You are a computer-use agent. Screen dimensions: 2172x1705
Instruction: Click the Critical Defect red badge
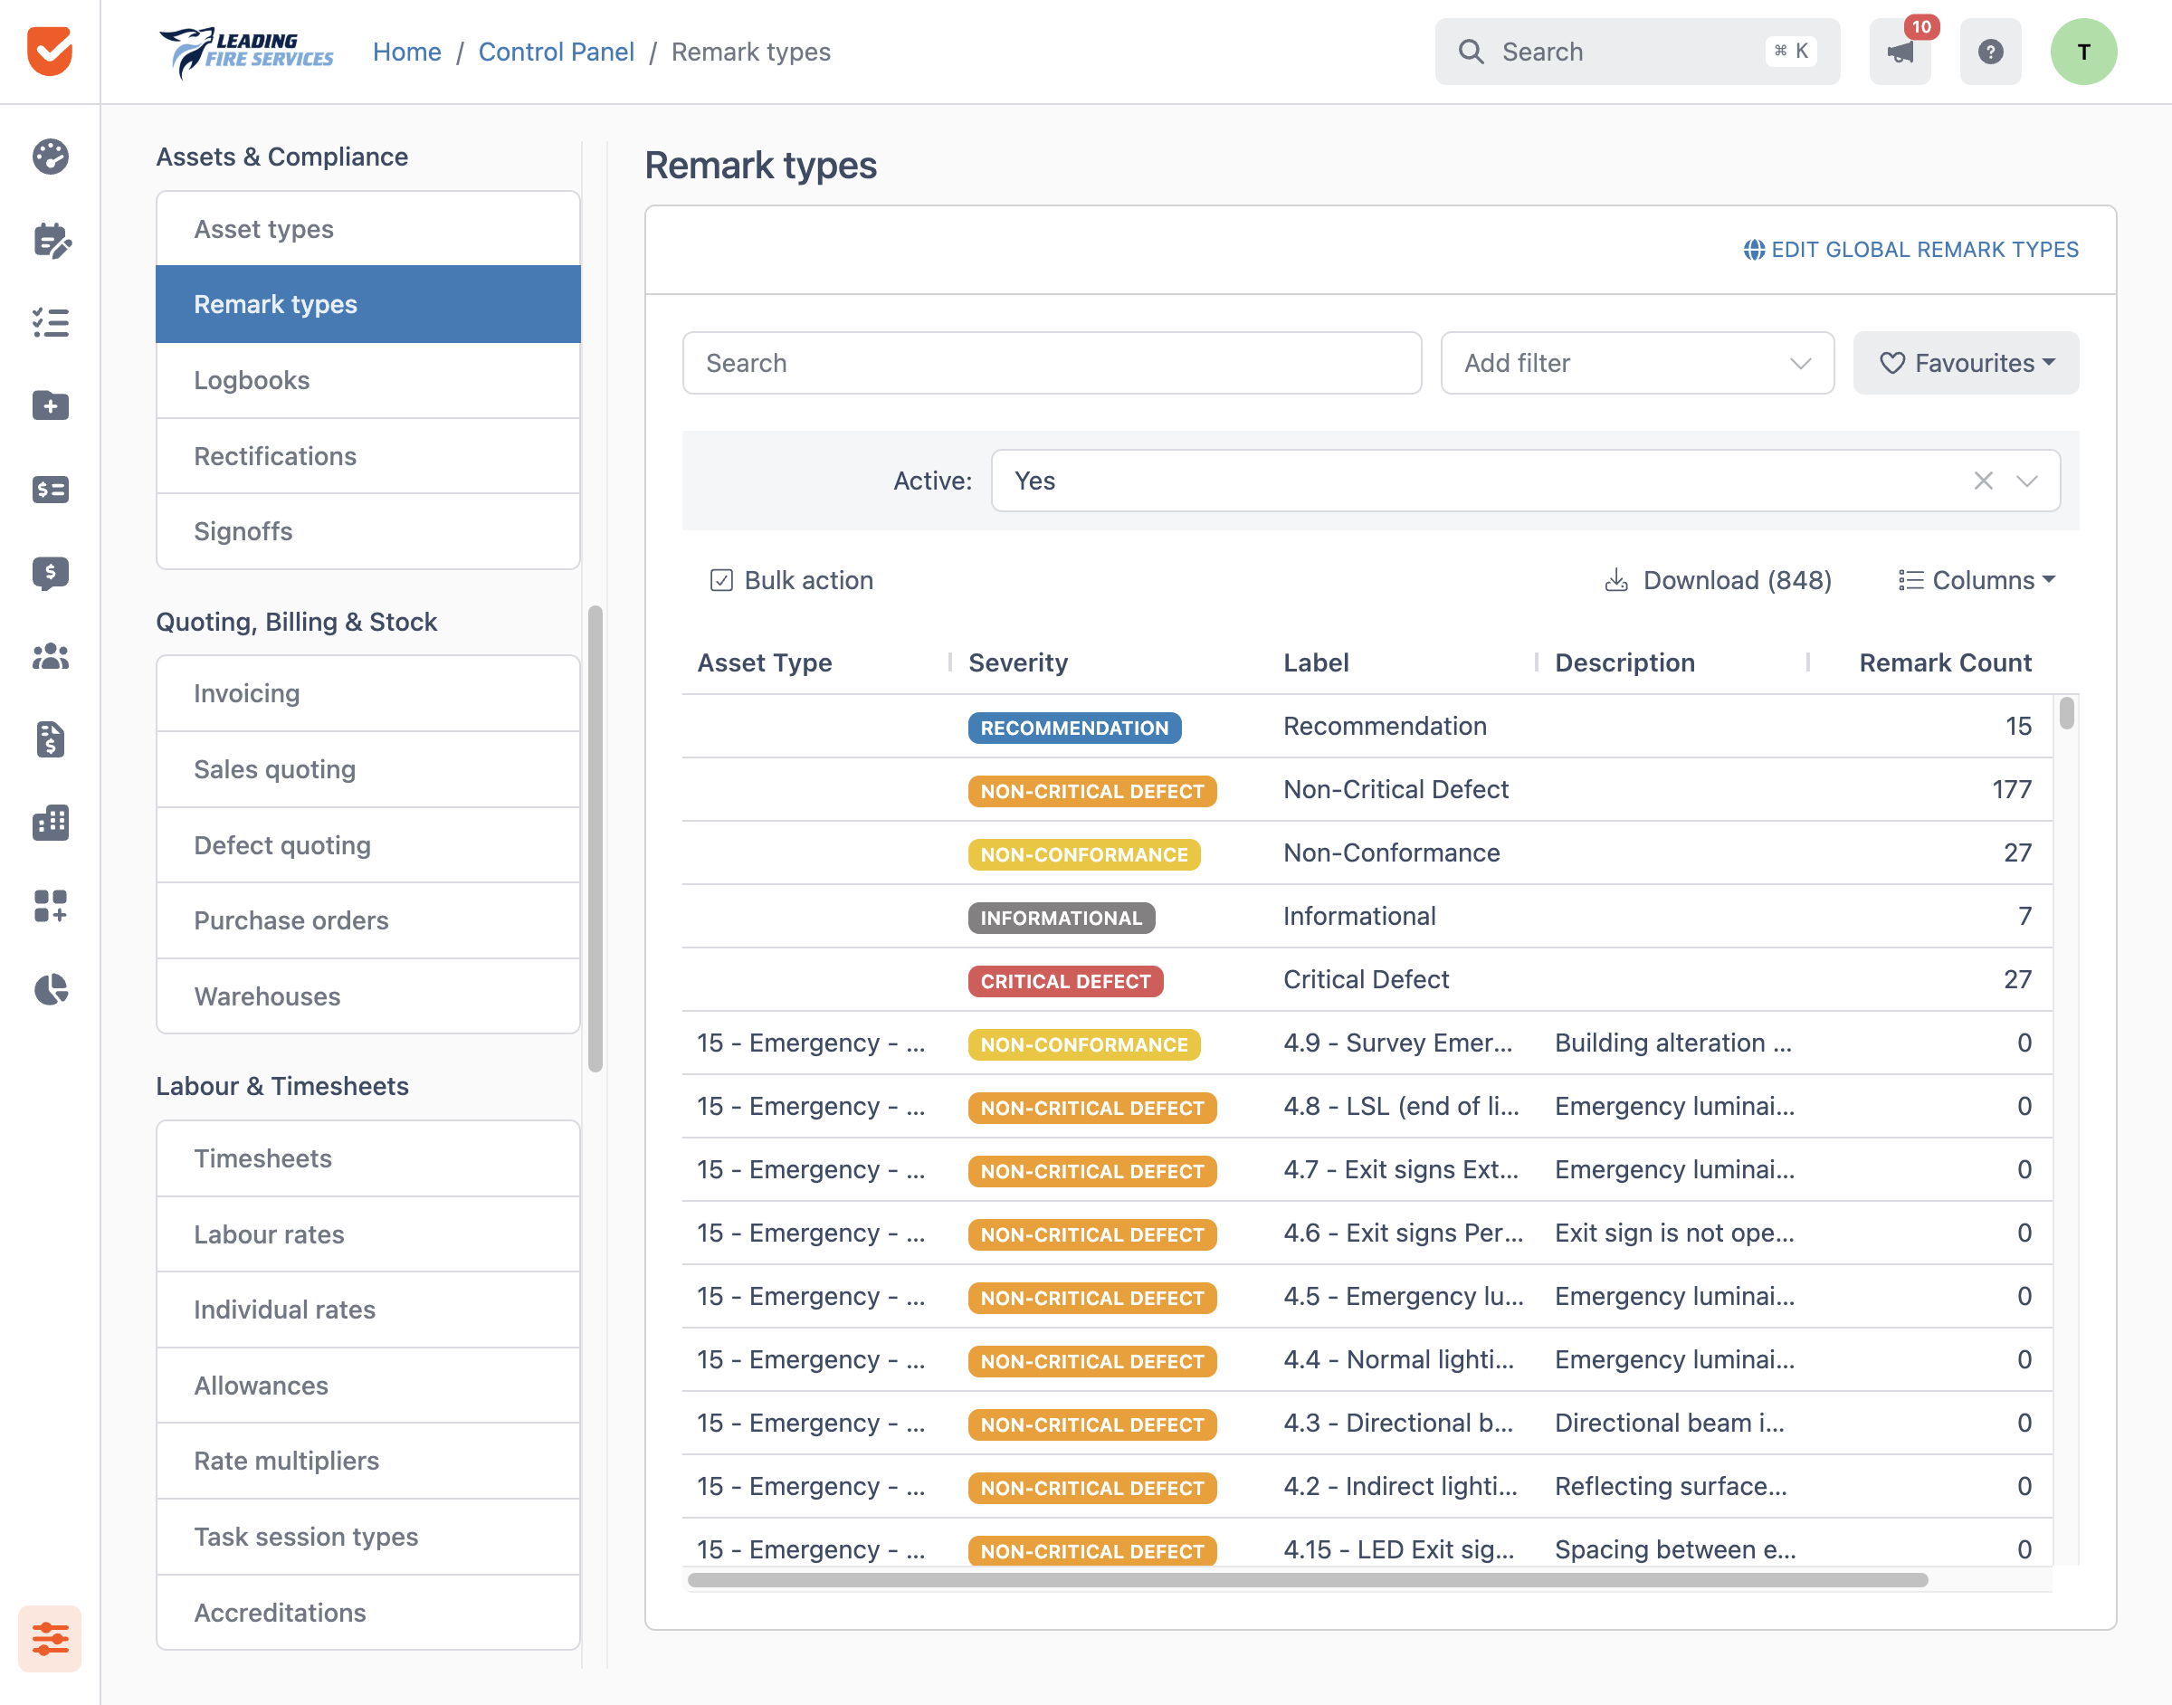pos(1065,981)
